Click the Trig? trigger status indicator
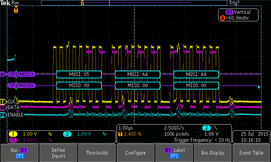The height and width of the screenshot is (162, 271). click(x=234, y=3)
